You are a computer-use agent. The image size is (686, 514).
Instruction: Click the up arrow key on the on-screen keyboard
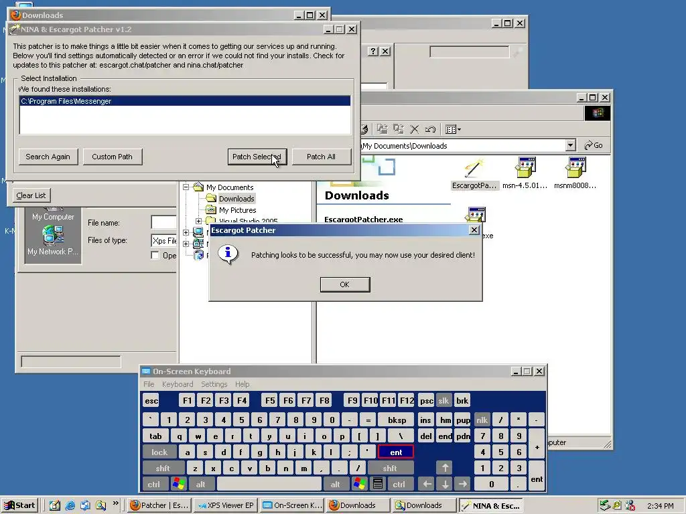point(445,468)
